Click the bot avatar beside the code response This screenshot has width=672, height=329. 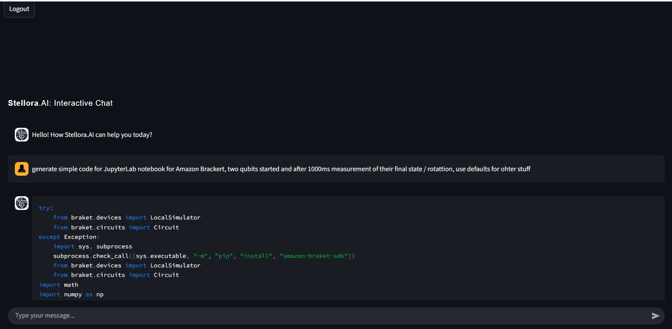coord(22,203)
